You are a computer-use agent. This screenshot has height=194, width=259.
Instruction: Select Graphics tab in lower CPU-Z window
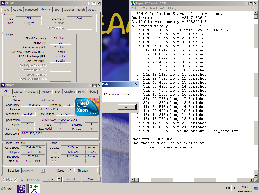click(69, 92)
